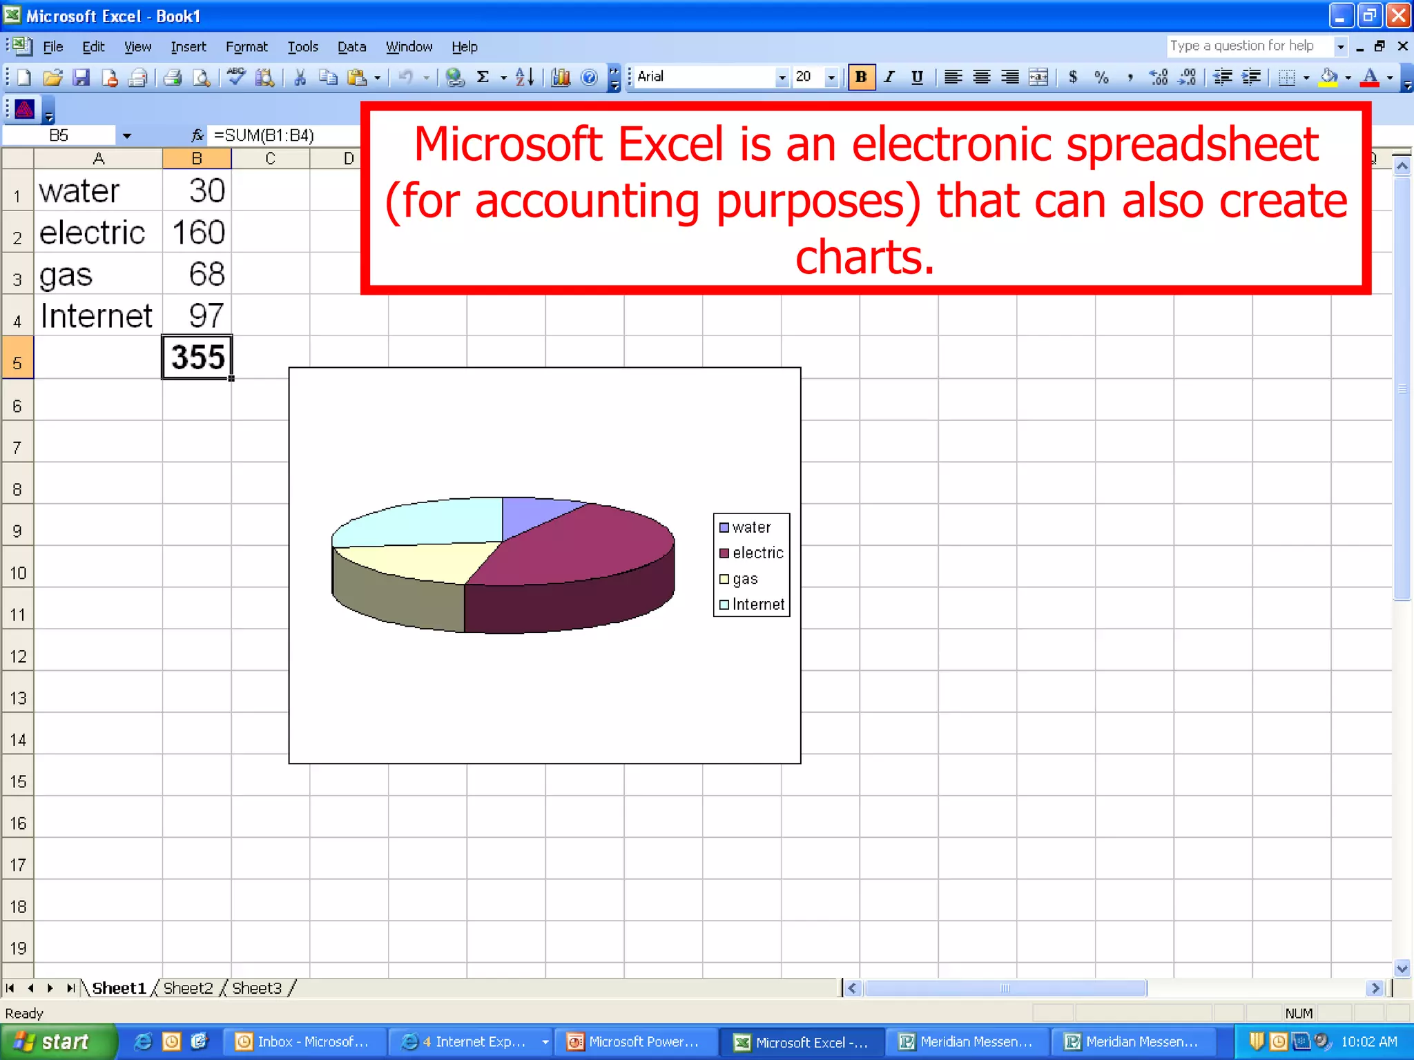Sort ascending with A-Z icon
The width and height of the screenshot is (1414, 1060).
tap(525, 77)
